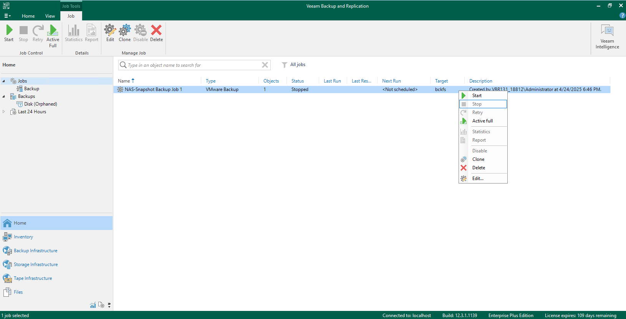
Task: Select Disk (Orphaned) tree item
Action: click(40, 104)
